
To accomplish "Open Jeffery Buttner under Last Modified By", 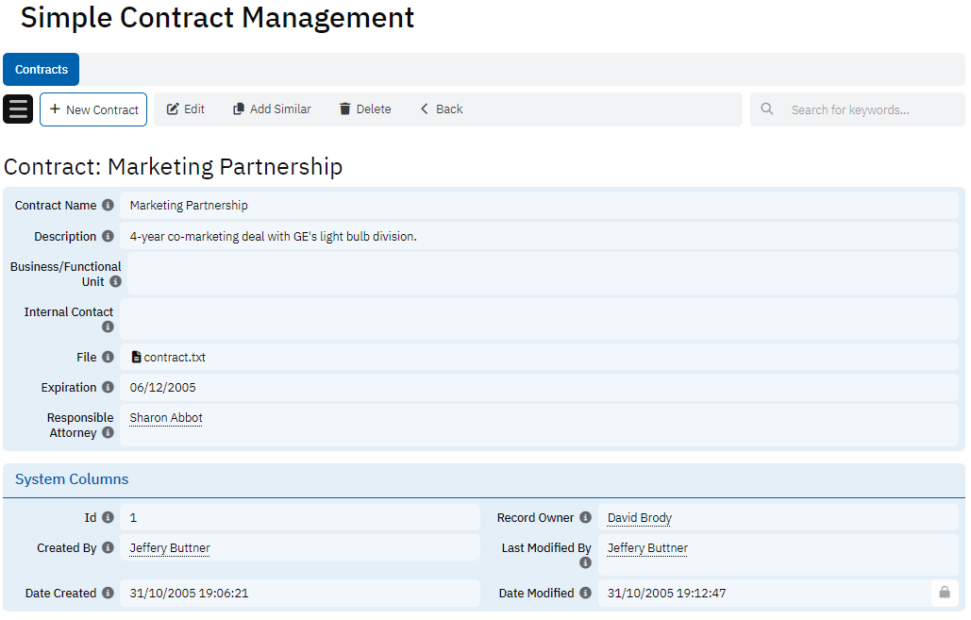I will pos(647,548).
